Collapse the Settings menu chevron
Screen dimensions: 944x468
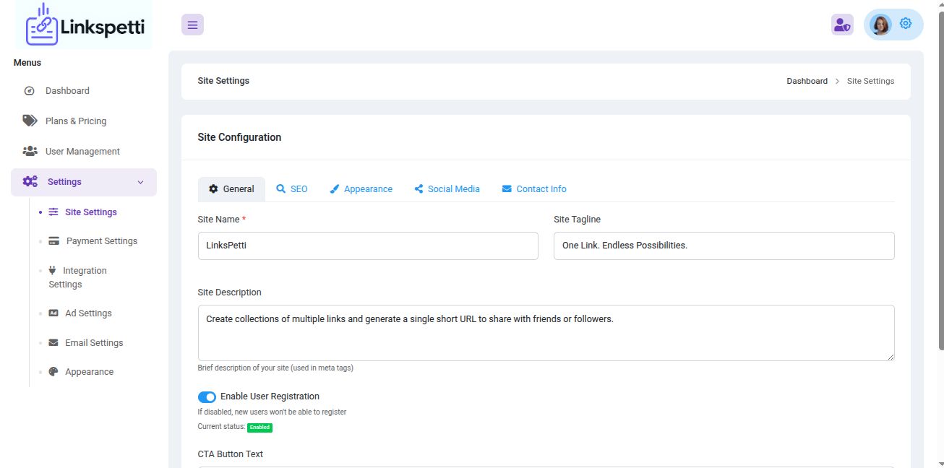click(x=141, y=182)
